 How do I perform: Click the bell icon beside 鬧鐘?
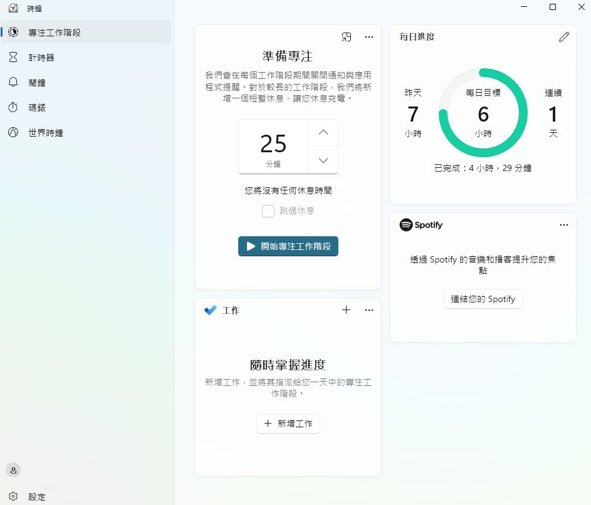(13, 82)
